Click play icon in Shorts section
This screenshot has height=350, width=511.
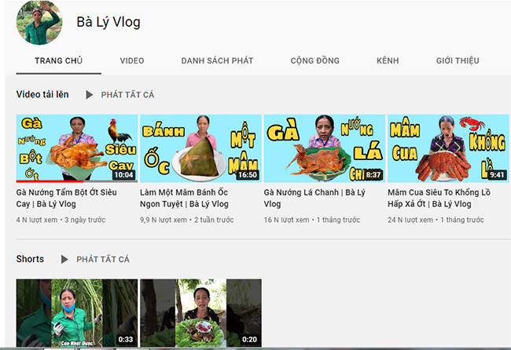click(x=64, y=260)
